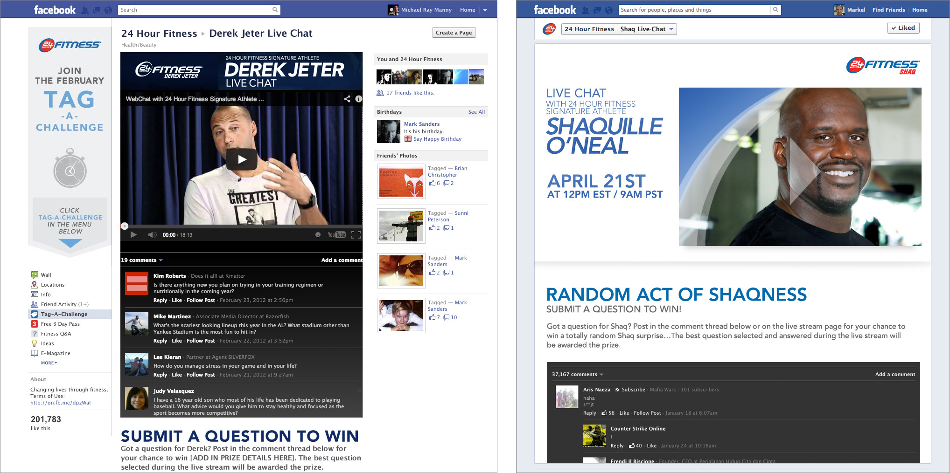Click info icon on Derek Jeter video

point(358,99)
